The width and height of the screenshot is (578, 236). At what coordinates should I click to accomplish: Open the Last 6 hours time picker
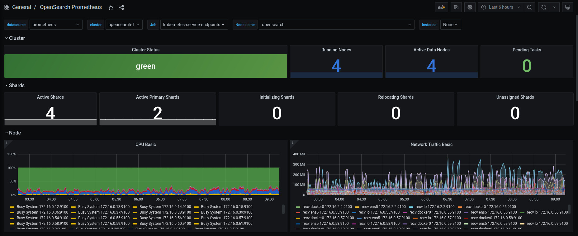point(501,7)
